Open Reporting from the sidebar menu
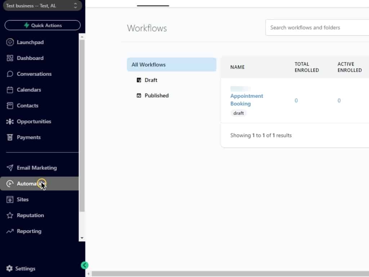 (29, 231)
